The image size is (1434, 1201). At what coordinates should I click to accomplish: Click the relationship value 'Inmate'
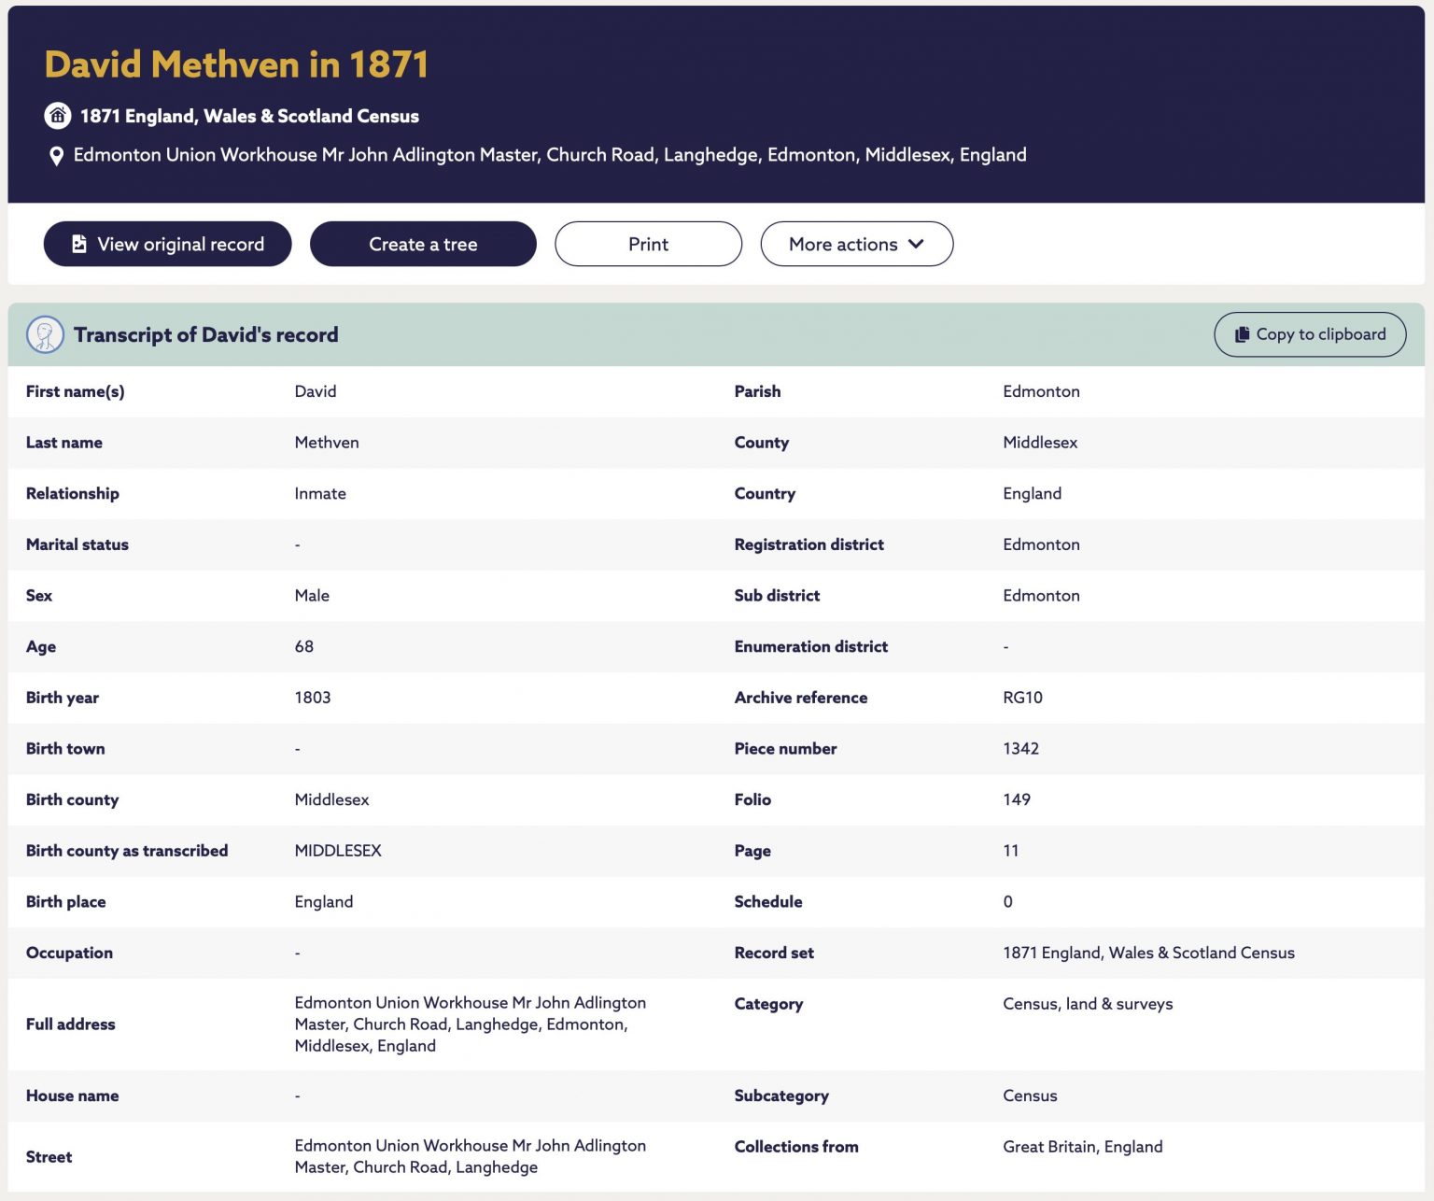(x=320, y=493)
